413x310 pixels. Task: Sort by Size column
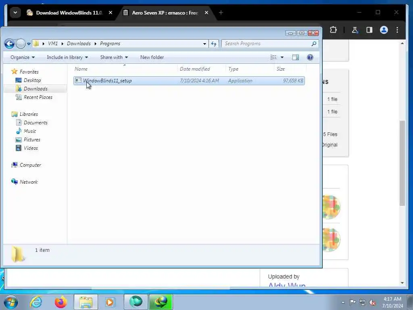click(x=290, y=69)
